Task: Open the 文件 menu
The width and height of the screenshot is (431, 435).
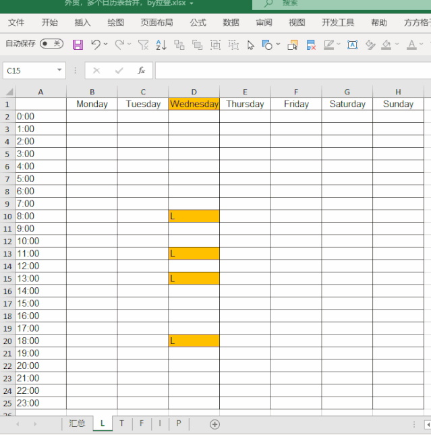Action: (x=16, y=22)
